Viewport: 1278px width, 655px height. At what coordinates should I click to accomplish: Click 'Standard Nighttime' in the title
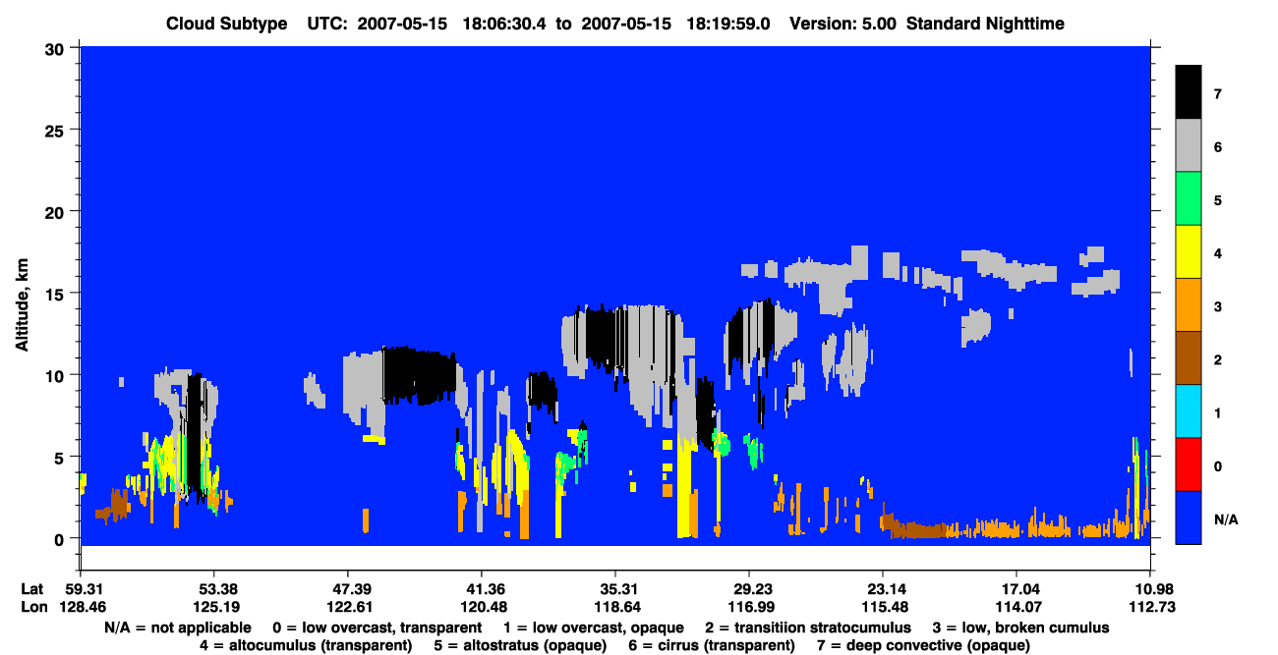click(985, 24)
